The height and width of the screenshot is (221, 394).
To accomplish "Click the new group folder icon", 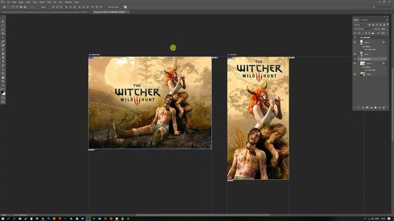I will point(376,107).
